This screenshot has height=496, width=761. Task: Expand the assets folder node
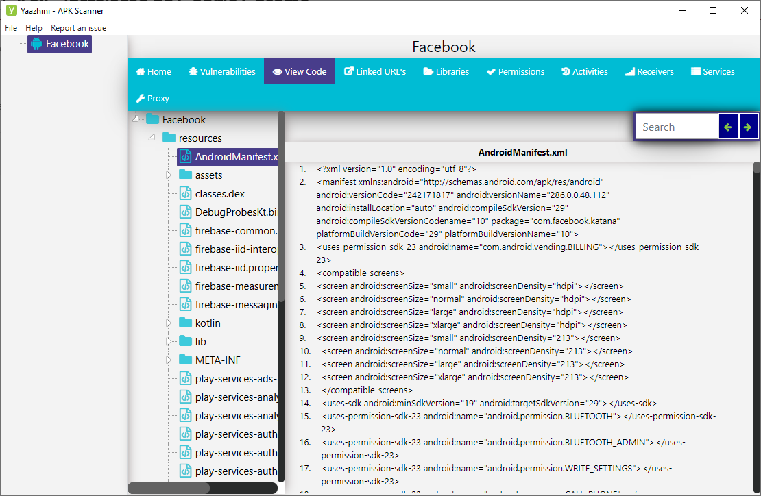coord(169,175)
